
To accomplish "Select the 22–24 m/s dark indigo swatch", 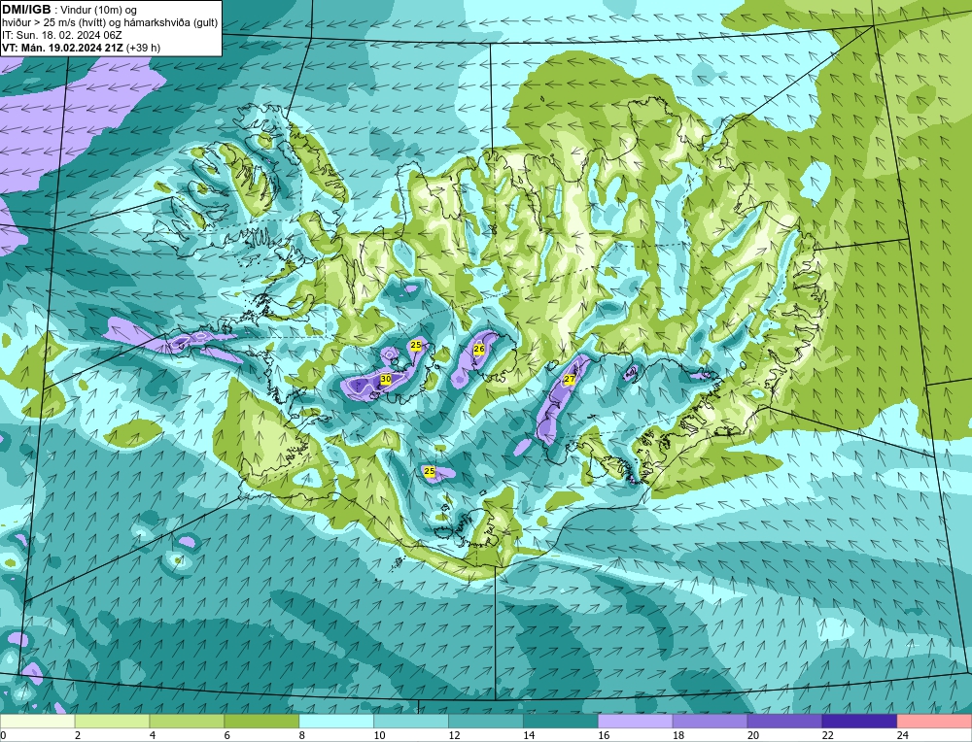I will 860,721.
